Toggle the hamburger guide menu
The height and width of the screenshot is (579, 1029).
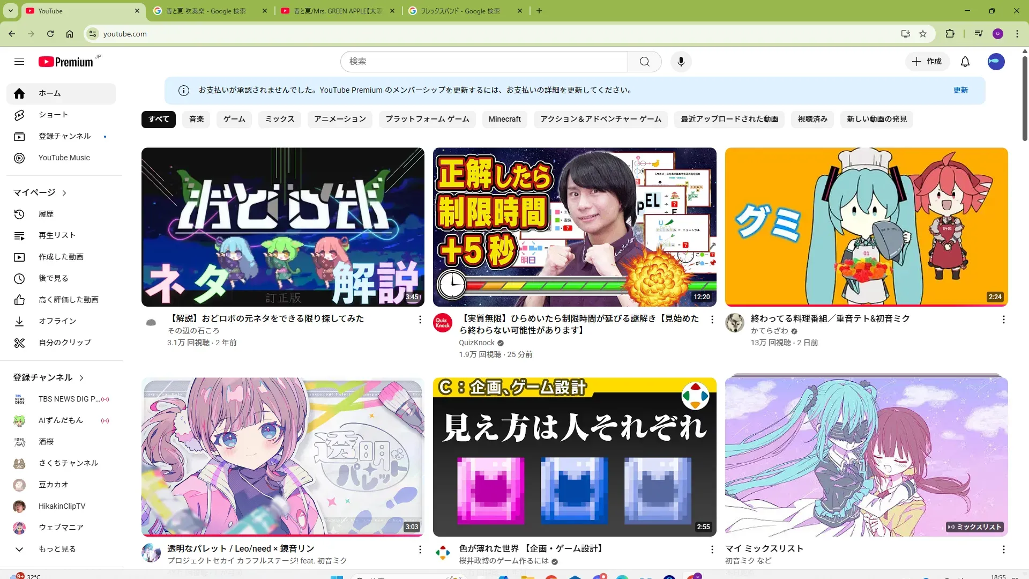point(19,62)
